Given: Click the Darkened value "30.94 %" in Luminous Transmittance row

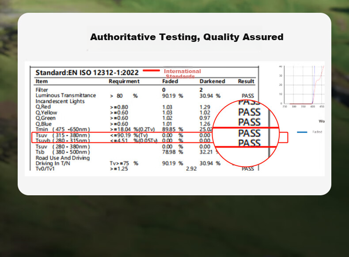Looking at the screenshot, I should pos(210,96).
